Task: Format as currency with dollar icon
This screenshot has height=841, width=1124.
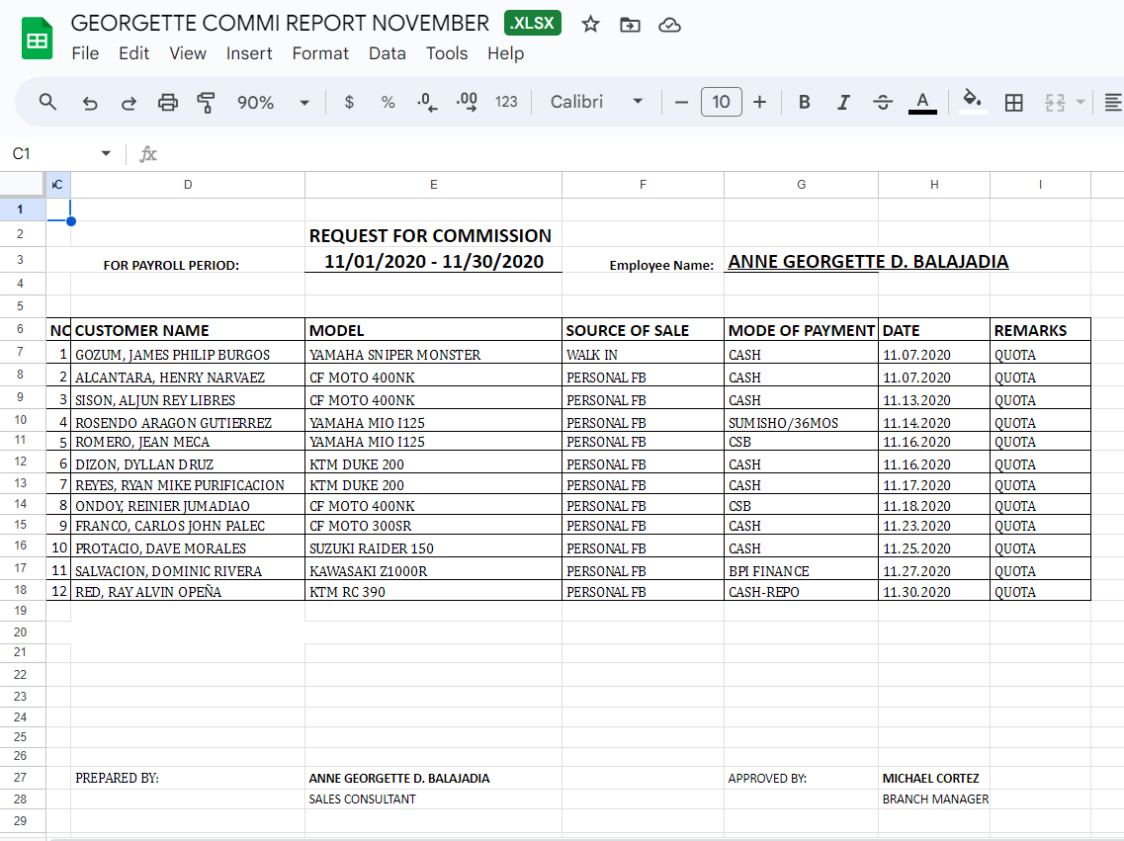Action: [x=349, y=103]
